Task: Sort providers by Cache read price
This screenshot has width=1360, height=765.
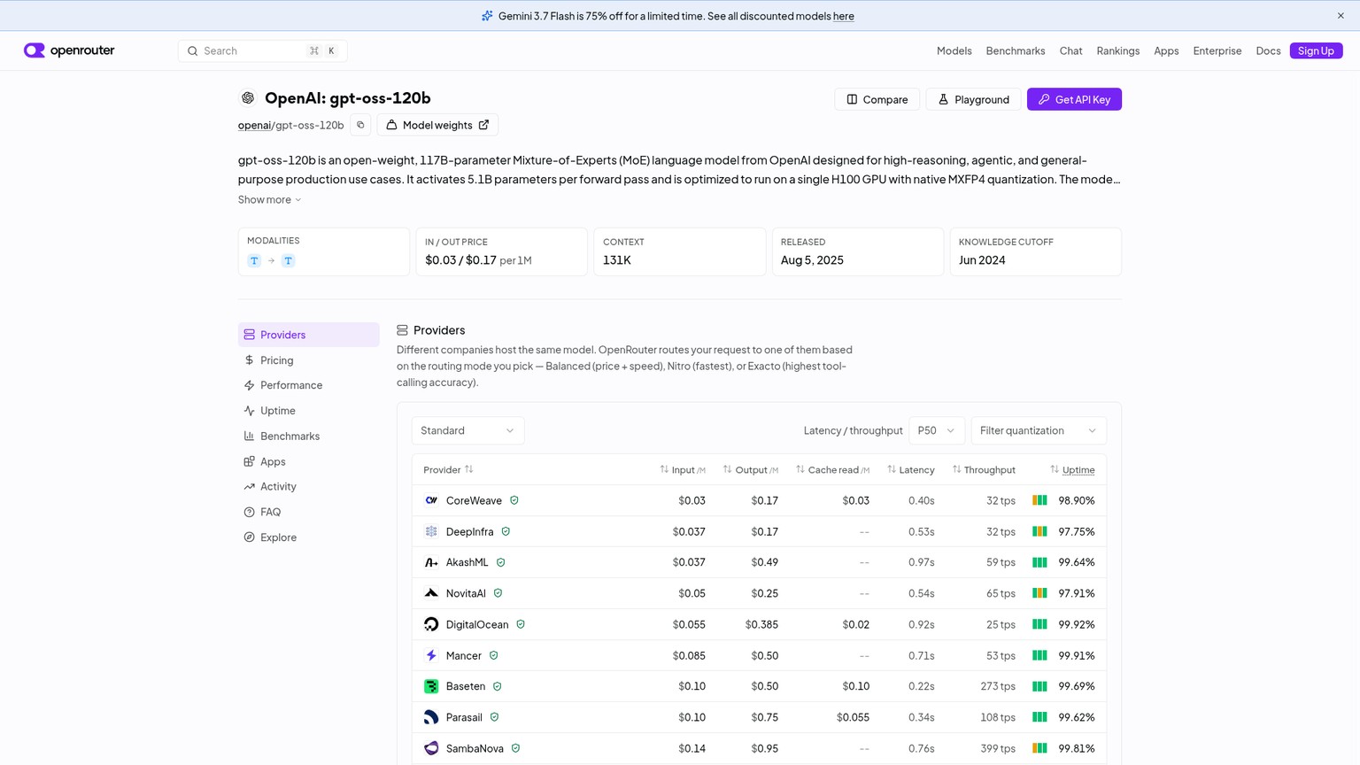Action: tap(833, 469)
